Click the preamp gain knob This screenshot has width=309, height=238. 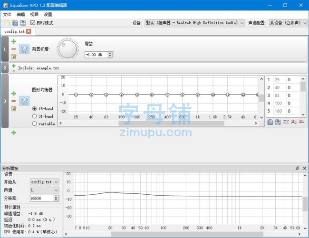(x=68, y=49)
